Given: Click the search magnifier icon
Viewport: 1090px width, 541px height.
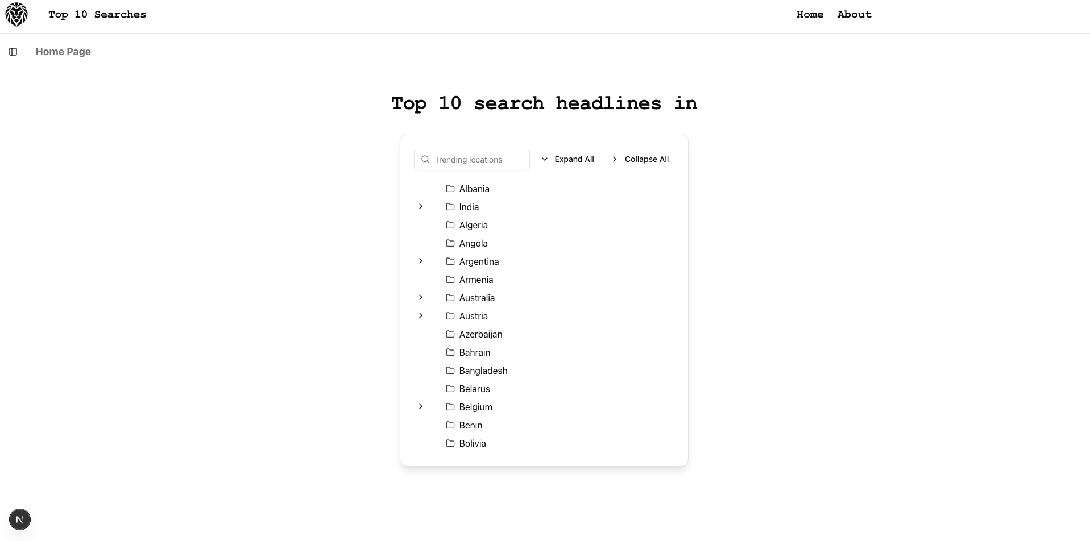Looking at the screenshot, I should click(425, 159).
